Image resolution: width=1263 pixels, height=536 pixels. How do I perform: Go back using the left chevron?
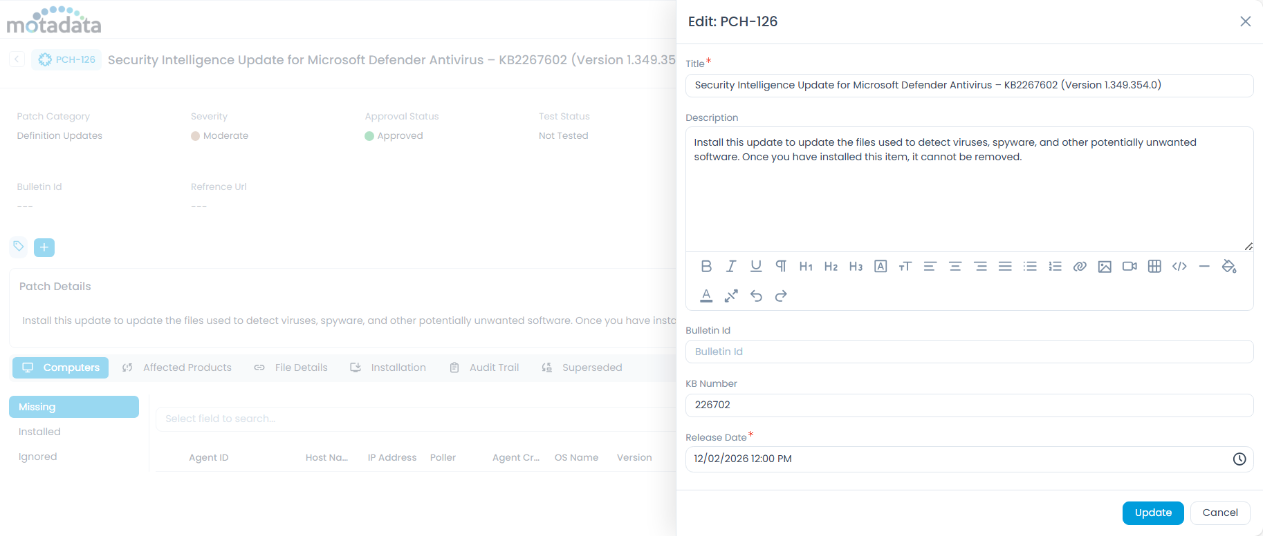tap(17, 59)
